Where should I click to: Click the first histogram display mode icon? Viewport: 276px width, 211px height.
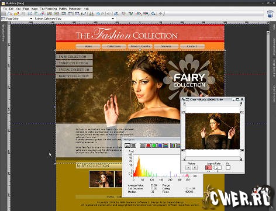click(x=127, y=146)
